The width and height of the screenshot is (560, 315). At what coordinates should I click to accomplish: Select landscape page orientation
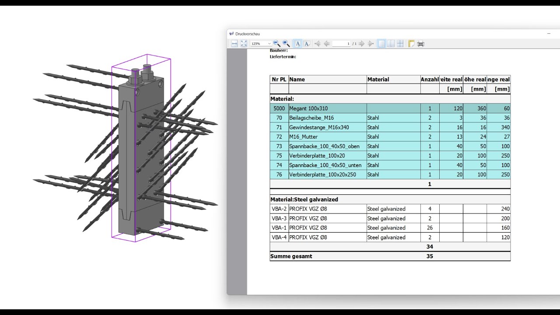click(307, 43)
